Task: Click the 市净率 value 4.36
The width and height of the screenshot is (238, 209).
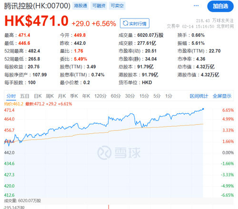Action: tap(200, 59)
